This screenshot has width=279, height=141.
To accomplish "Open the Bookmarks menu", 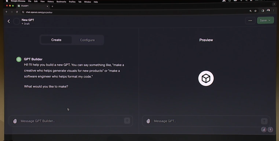I will pyautogui.click(x=61, y=2).
